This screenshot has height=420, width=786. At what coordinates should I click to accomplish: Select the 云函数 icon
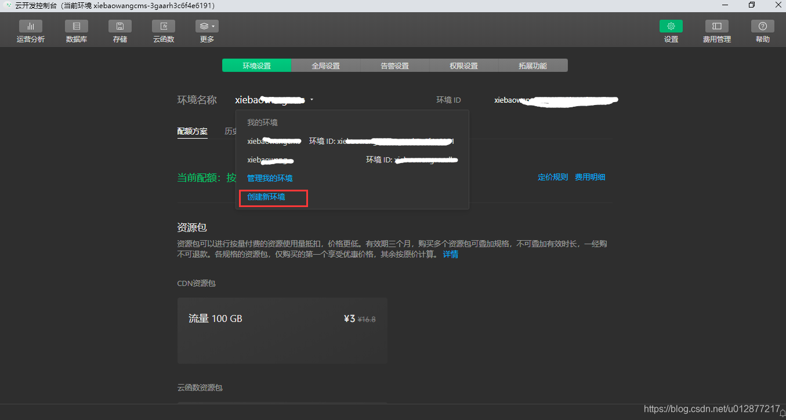[x=163, y=30]
